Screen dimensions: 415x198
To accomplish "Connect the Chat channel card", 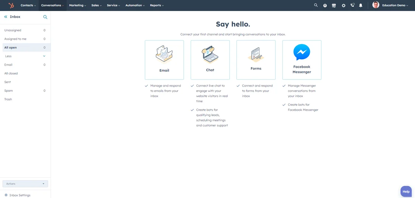I will [x=210, y=60].
